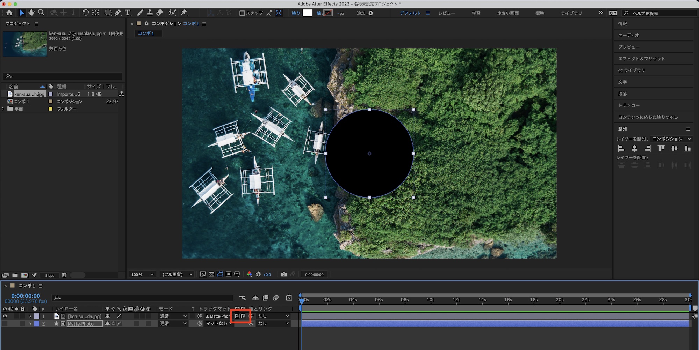The height and width of the screenshot is (350, 699).
Task: Select the Pen tool
Action: (118, 13)
